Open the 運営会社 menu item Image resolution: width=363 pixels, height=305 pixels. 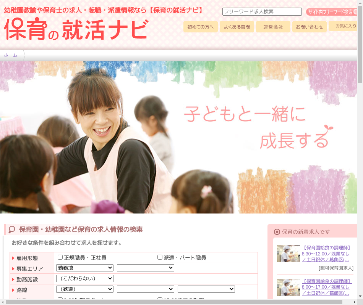273,27
